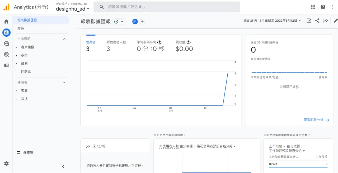Screen dimensions: 338x173
Task: Expand the 營利 tree item
Action: point(16,64)
